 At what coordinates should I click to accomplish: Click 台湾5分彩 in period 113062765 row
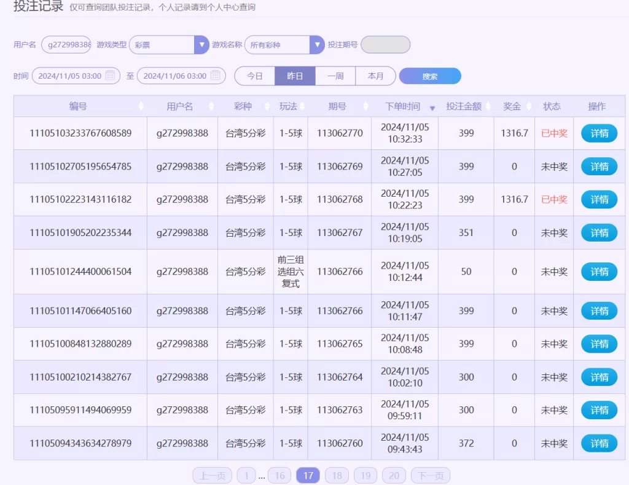click(246, 344)
